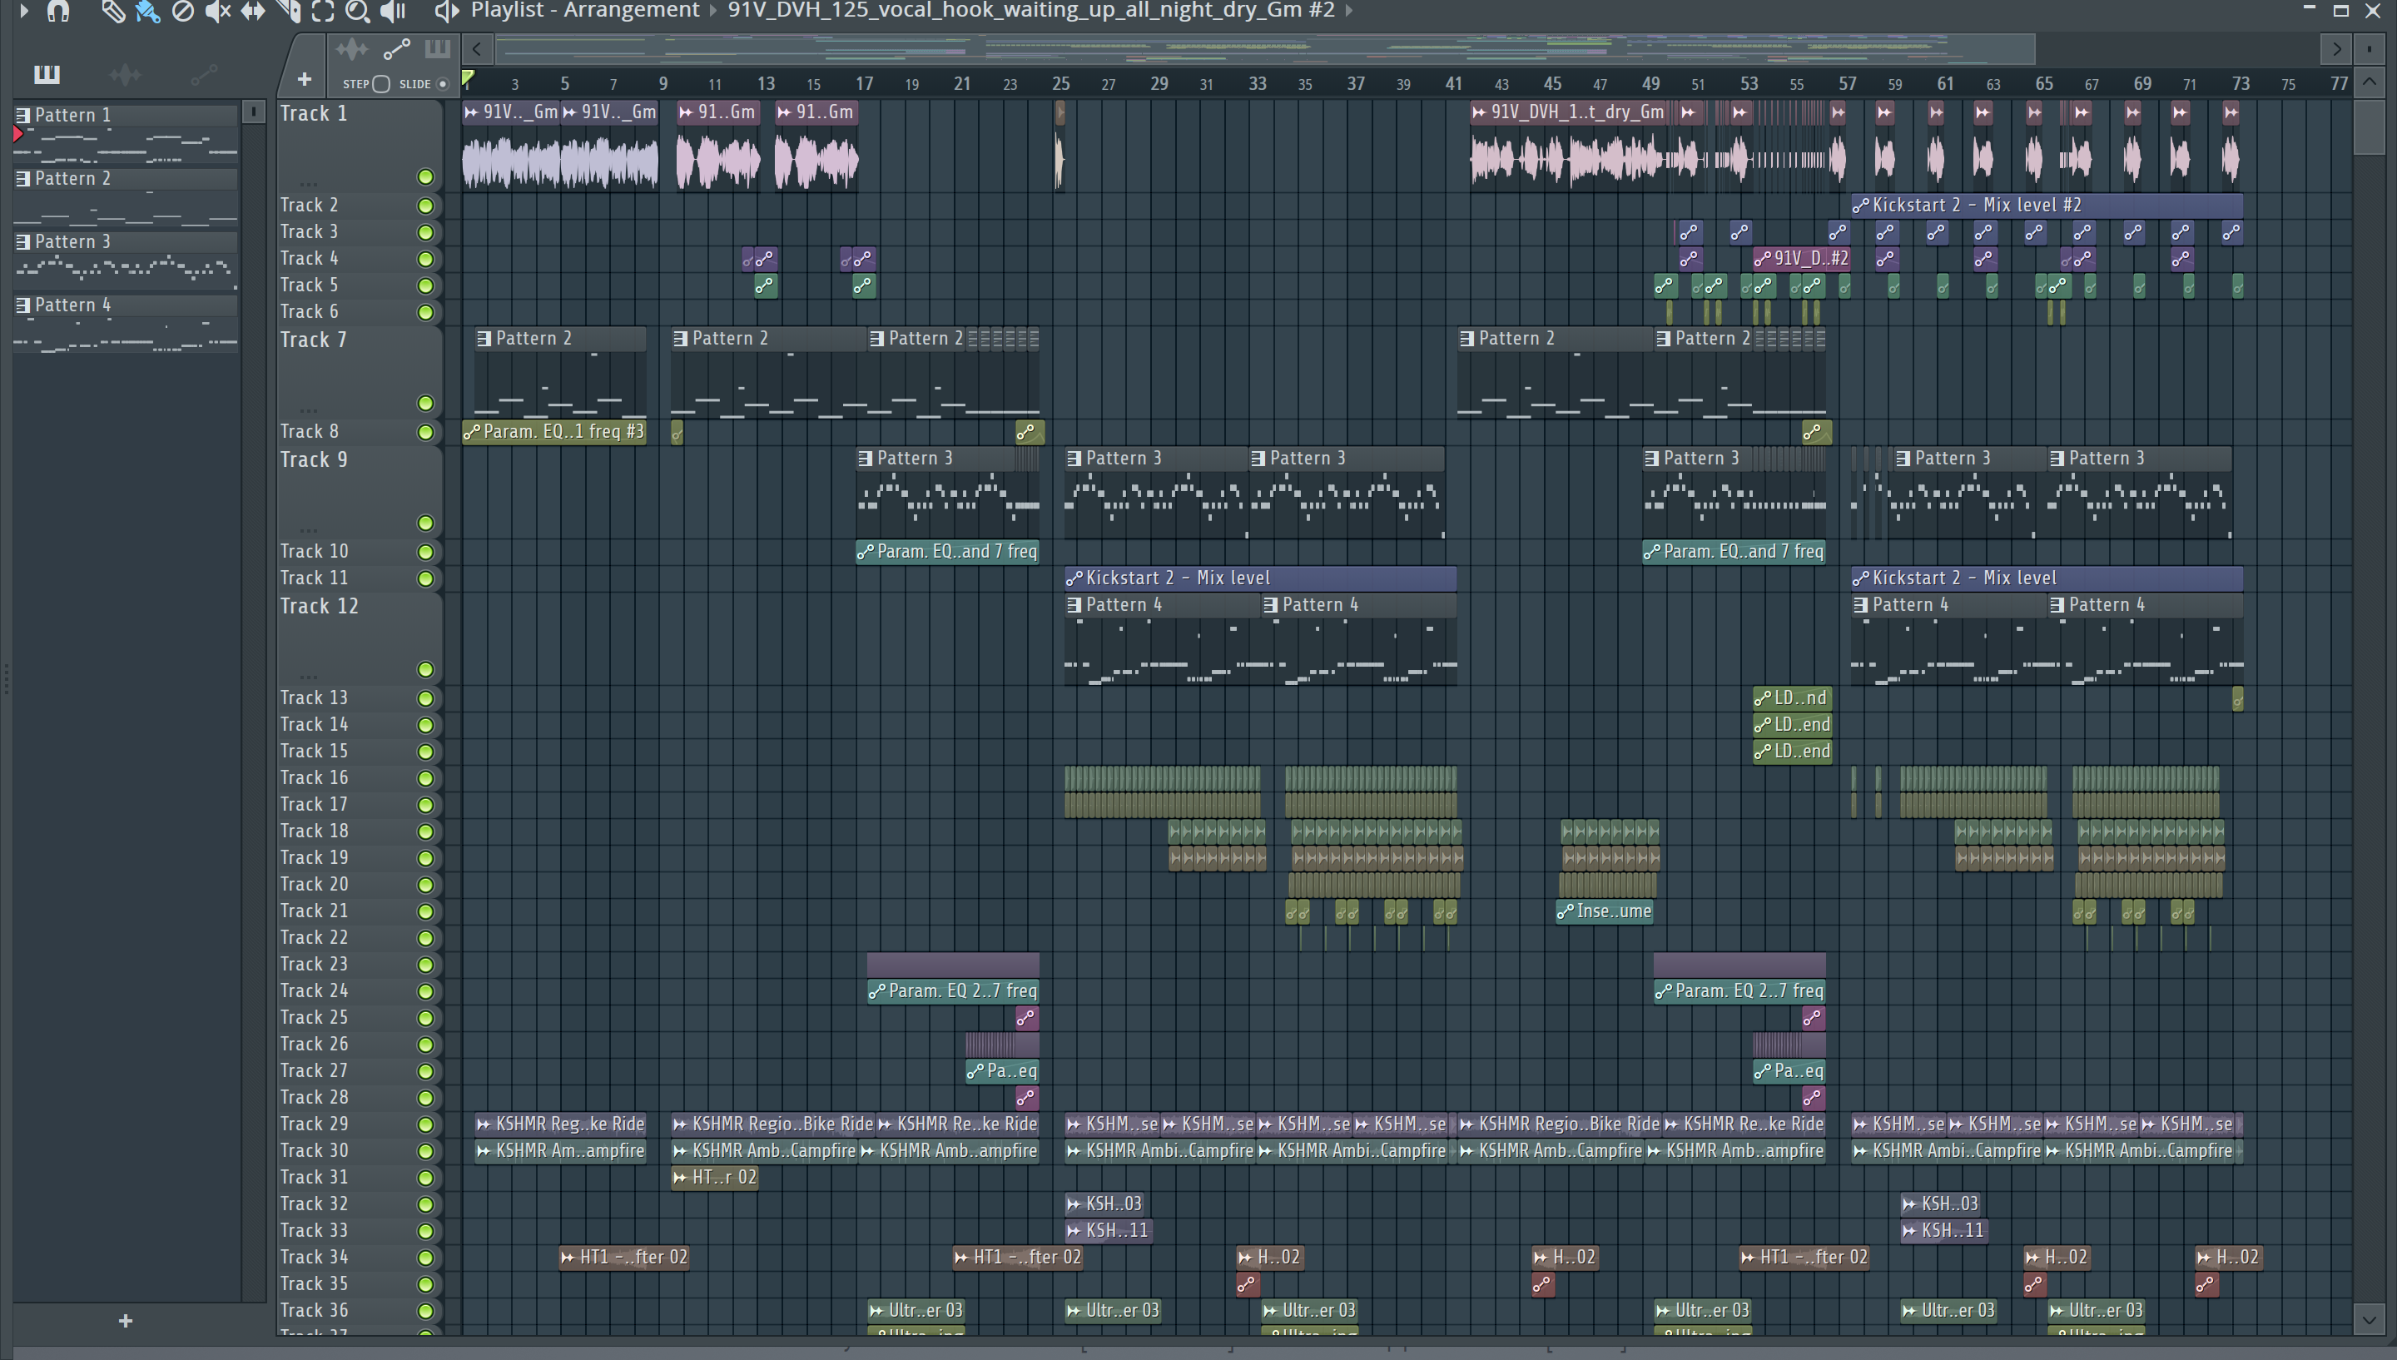Open Track 7 options via its three dots
This screenshot has height=1360, width=2397.
pyautogui.click(x=309, y=409)
